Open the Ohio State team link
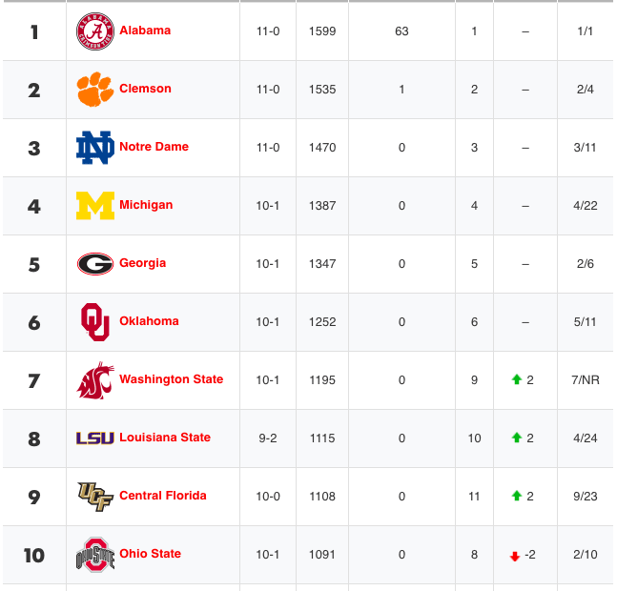Image resolution: width=617 pixels, height=591 pixels. 151,554
